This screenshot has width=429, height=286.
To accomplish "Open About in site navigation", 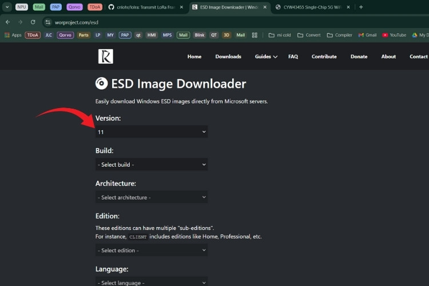I will (x=388, y=57).
